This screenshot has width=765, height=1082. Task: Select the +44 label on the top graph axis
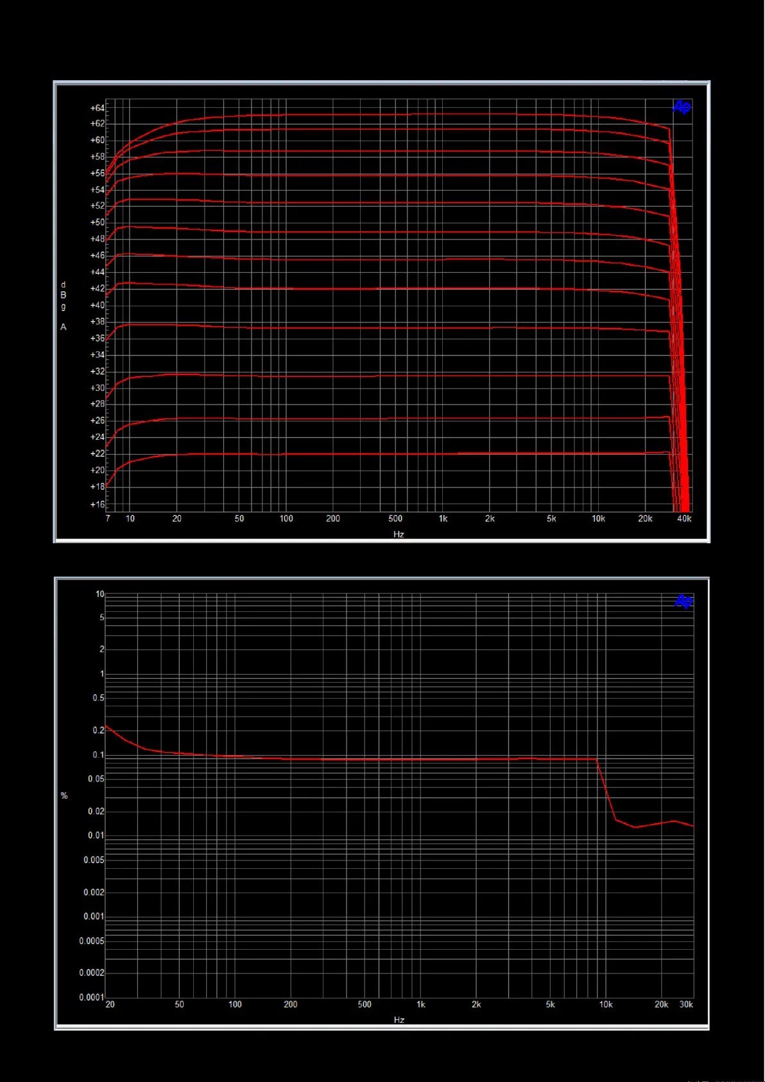tap(97, 272)
